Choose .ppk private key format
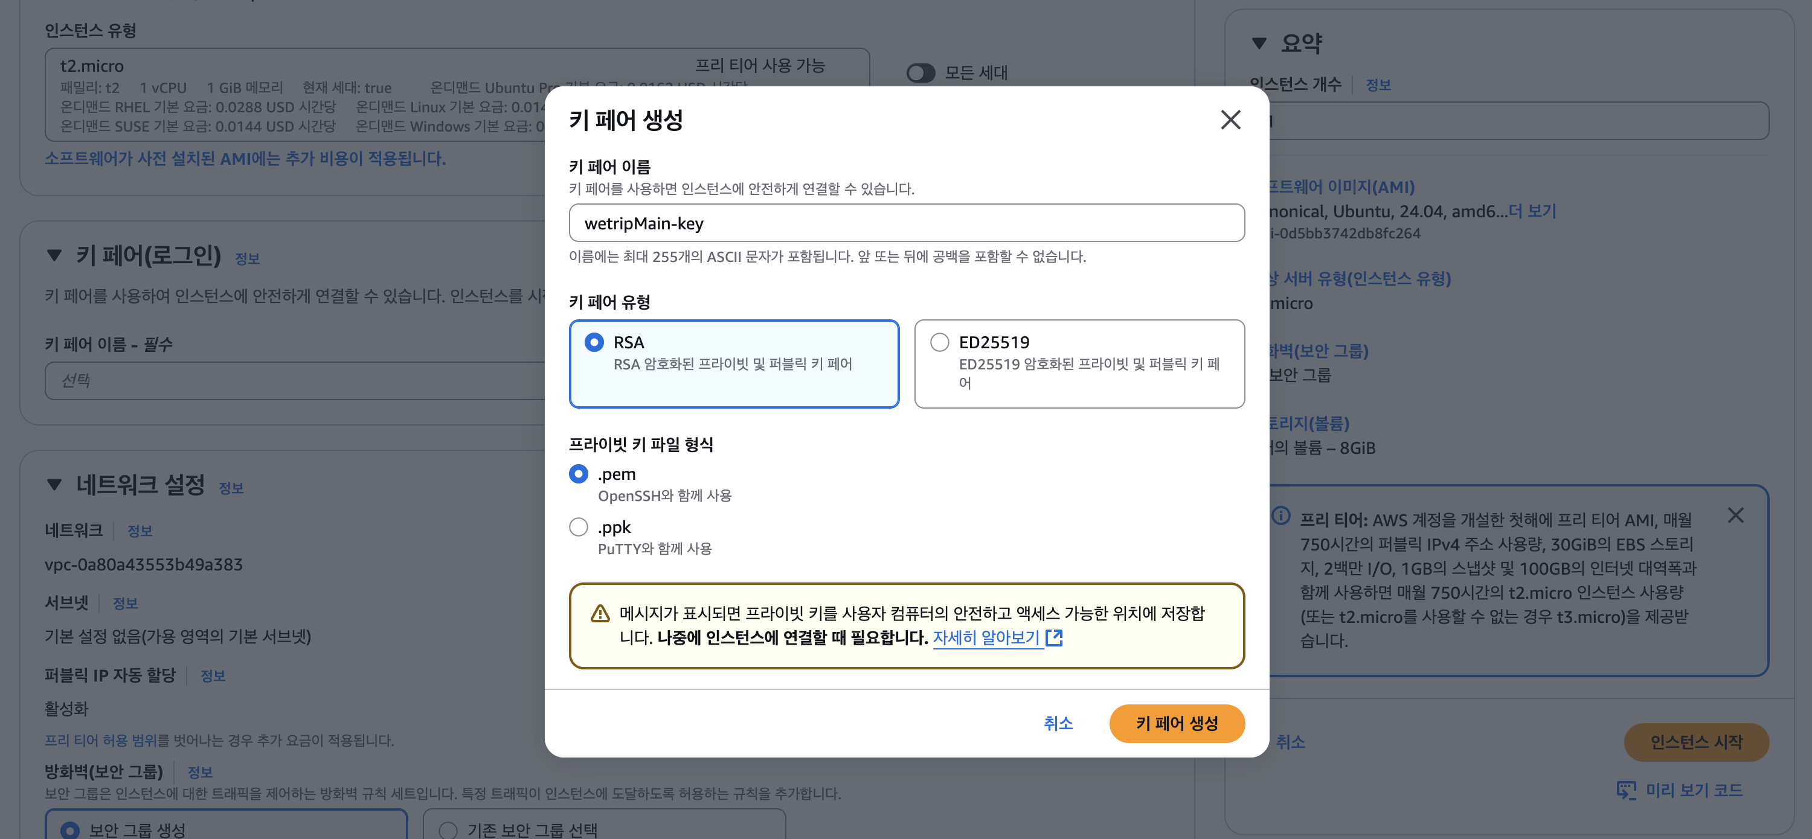 tap(578, 527)
